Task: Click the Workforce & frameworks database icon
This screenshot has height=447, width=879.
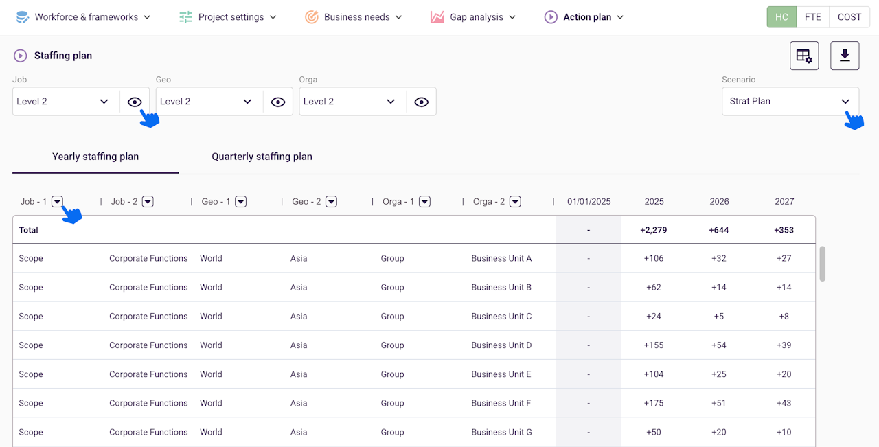Action: click(x=23, y=17)
